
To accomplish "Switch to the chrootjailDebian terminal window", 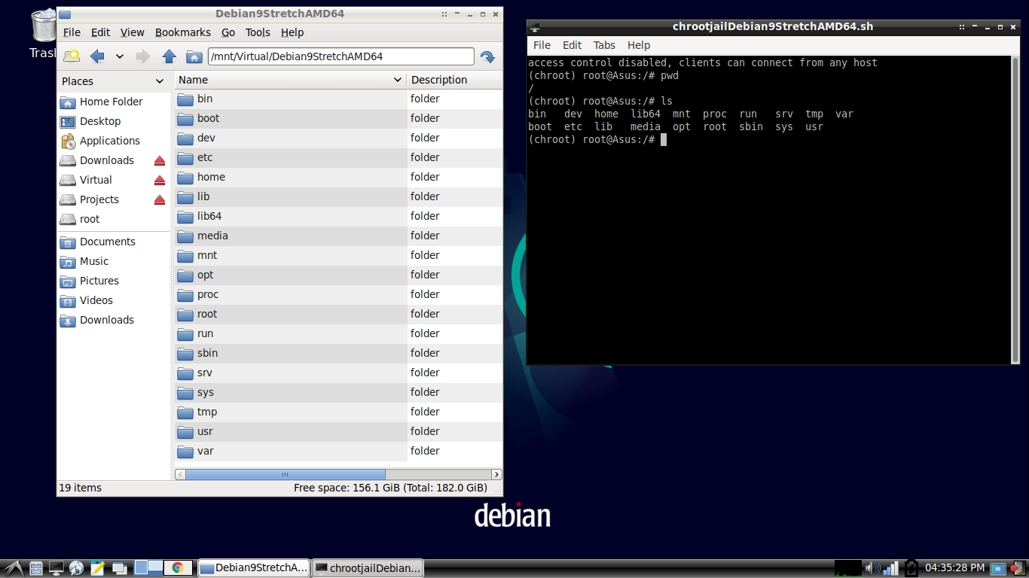I will 368,567.
